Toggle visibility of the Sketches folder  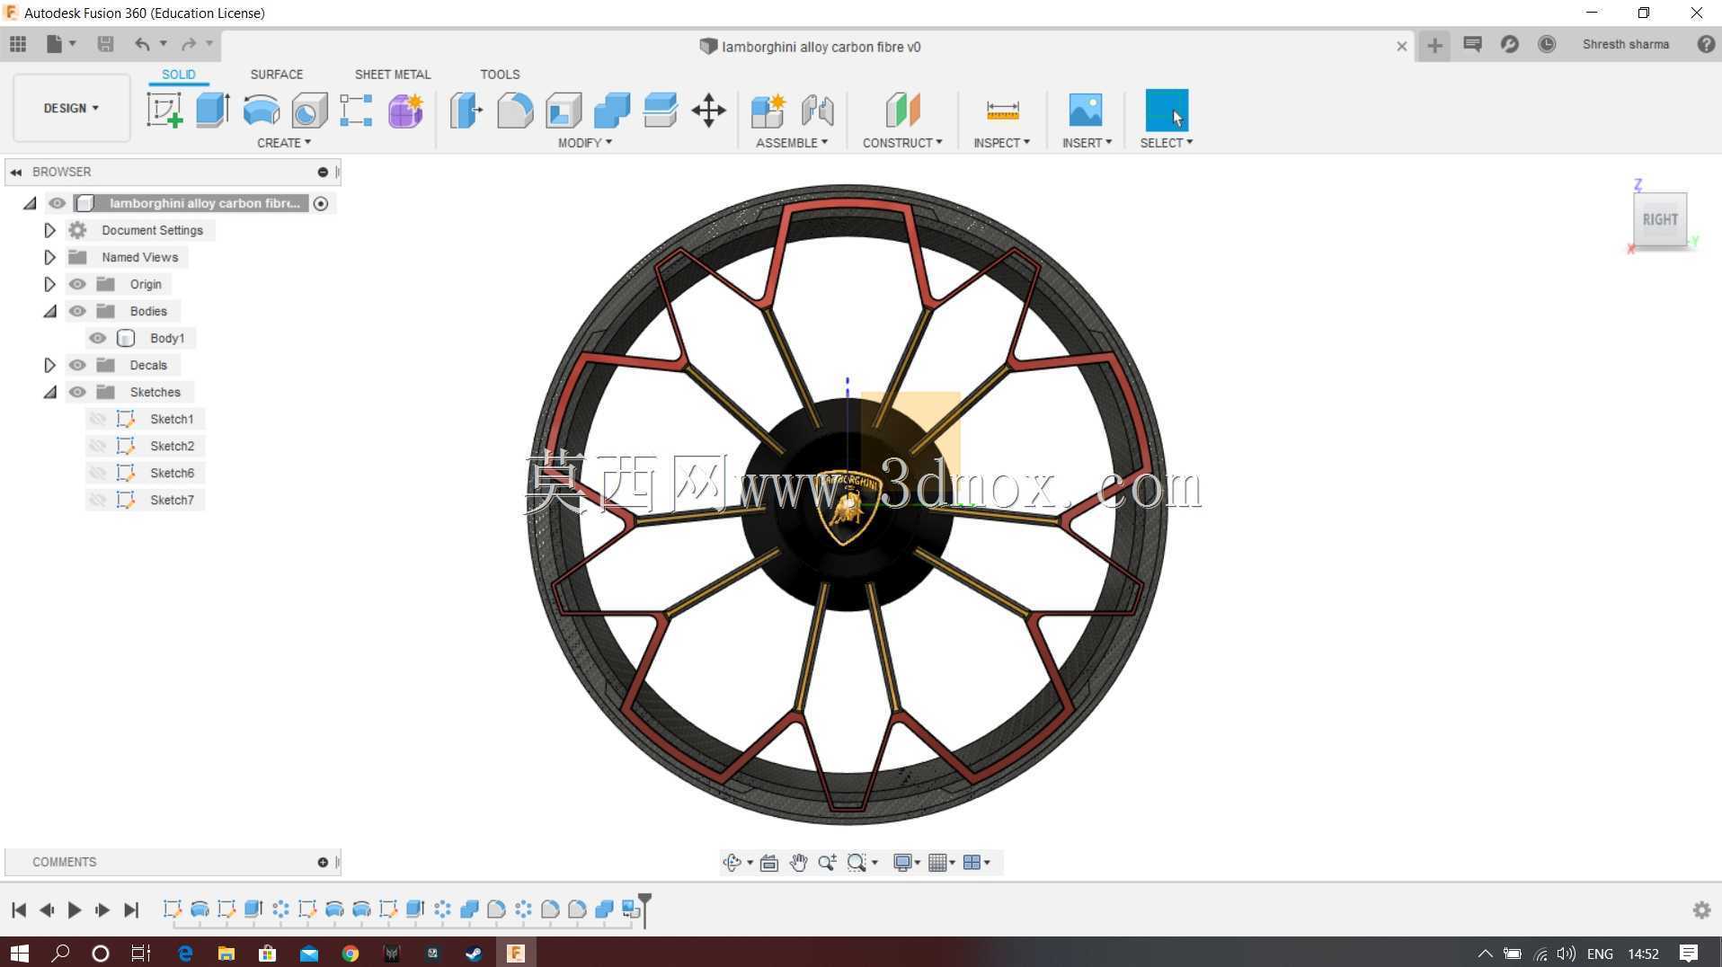[x=77, y=392]
